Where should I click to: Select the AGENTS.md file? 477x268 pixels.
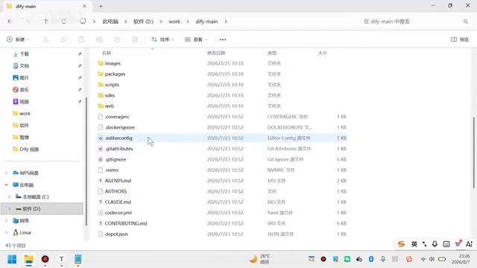(118, 180)
